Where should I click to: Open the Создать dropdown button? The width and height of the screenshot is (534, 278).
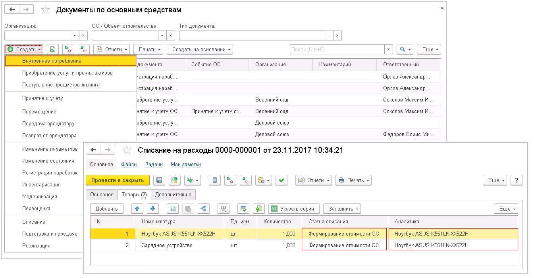[x=24, y=50]
